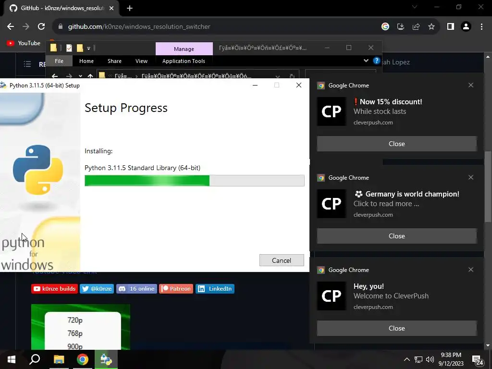
Task: Open Chrome three-dot menu
Action: 481,27
